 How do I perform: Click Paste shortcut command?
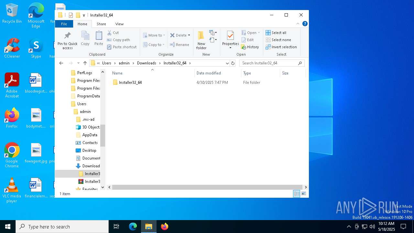122,47
